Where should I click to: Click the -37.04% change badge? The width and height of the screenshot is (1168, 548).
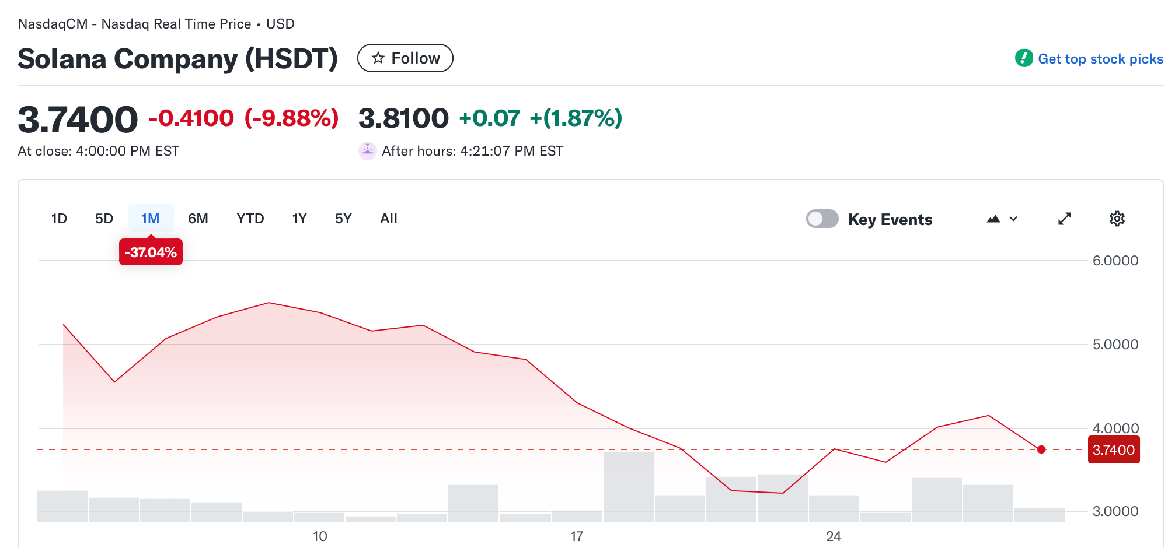coord(151,252)
